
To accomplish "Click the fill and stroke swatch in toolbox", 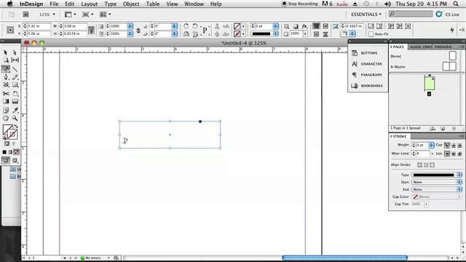I will (9, 132).
